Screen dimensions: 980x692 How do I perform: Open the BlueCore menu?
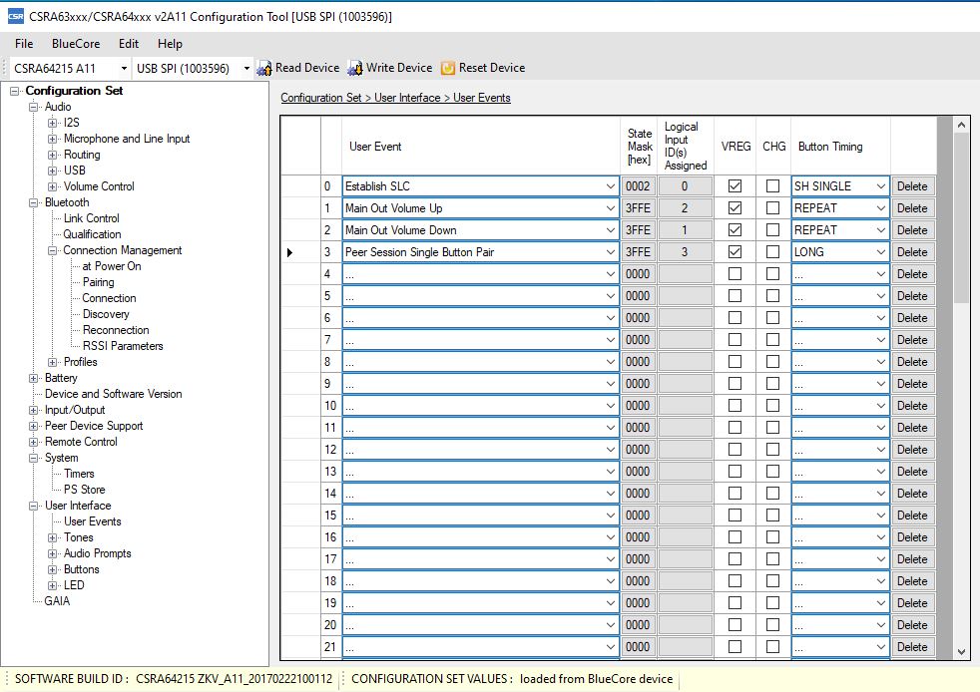pos(76,44)
